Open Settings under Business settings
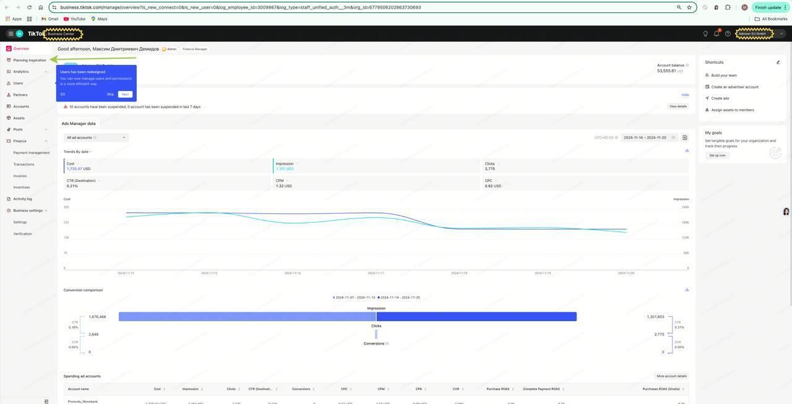The height and width of the screenshot is (404, 792). click(20, 222)
